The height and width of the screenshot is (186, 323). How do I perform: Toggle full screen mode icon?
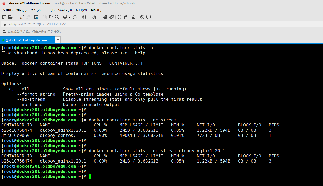[120, 17]
